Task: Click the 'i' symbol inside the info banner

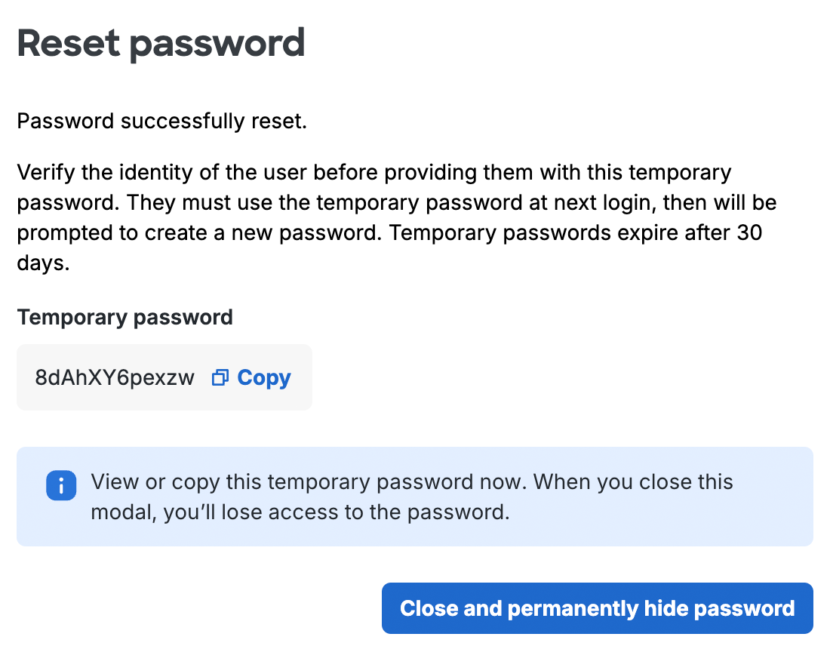Action: click(61, 486)
